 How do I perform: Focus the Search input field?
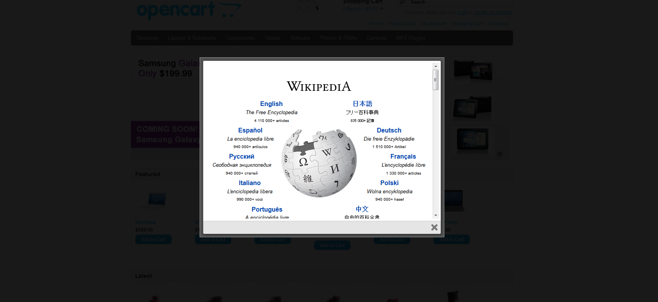[x=460, y=2]
